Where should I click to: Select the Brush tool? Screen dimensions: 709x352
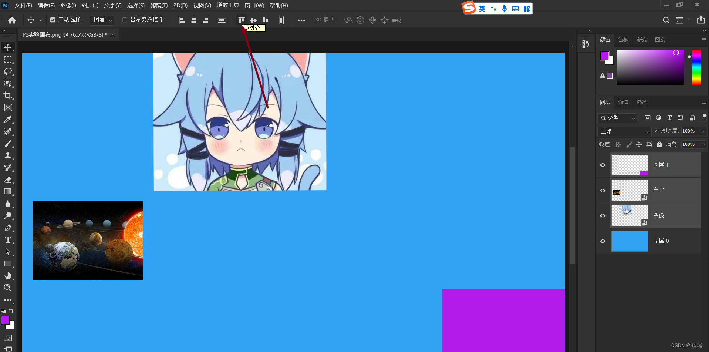(8, 144)
